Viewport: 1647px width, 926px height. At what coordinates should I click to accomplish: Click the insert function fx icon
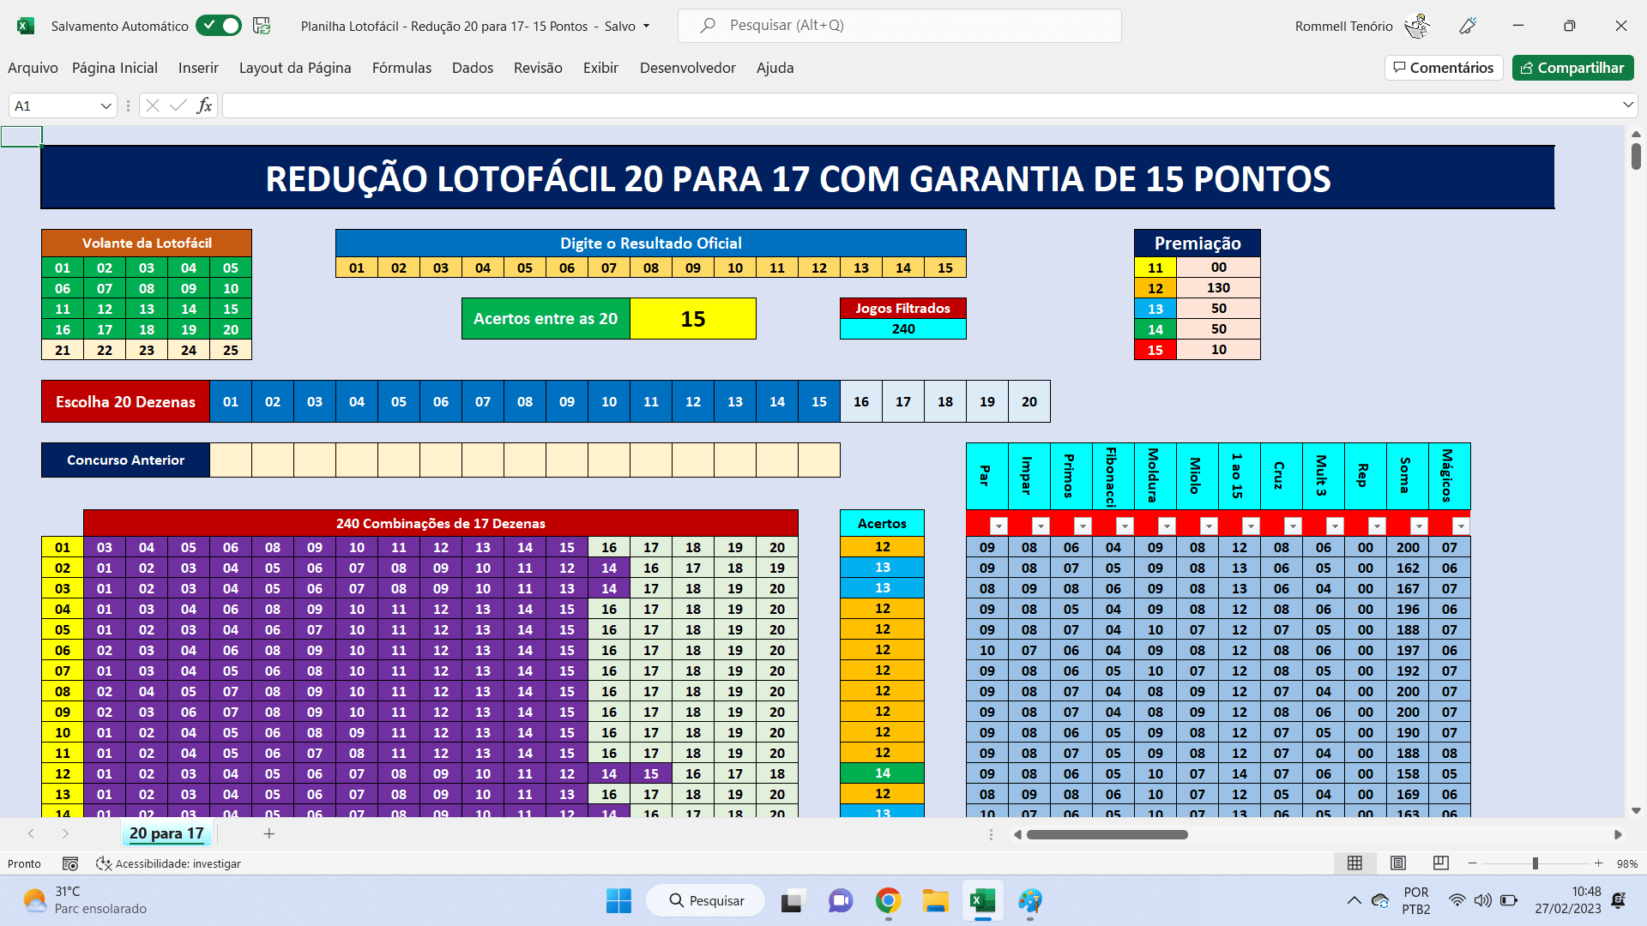pos(204,105)
